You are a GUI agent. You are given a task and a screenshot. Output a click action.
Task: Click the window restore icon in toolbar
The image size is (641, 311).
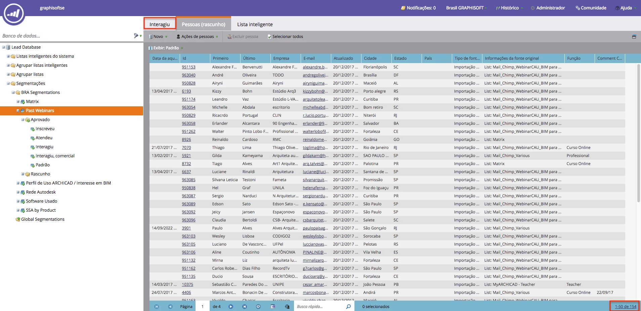pos(634,37)
